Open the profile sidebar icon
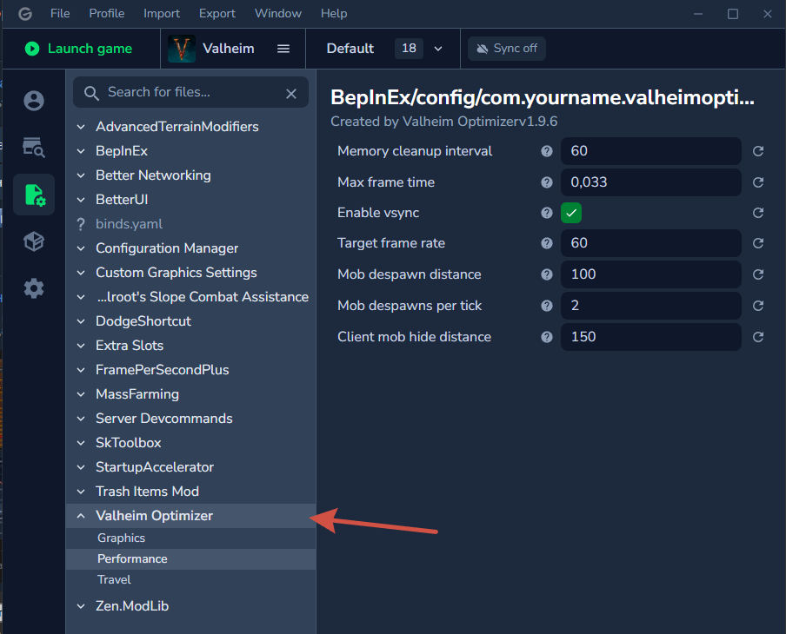The height and width of the screenshot is (634, 786). tap(34, 101)
